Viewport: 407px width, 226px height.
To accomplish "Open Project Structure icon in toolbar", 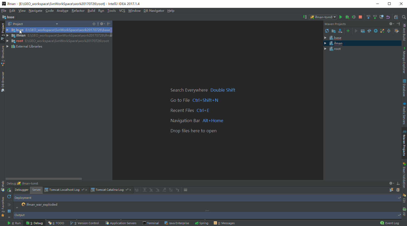I will click(x=396, y=17).
